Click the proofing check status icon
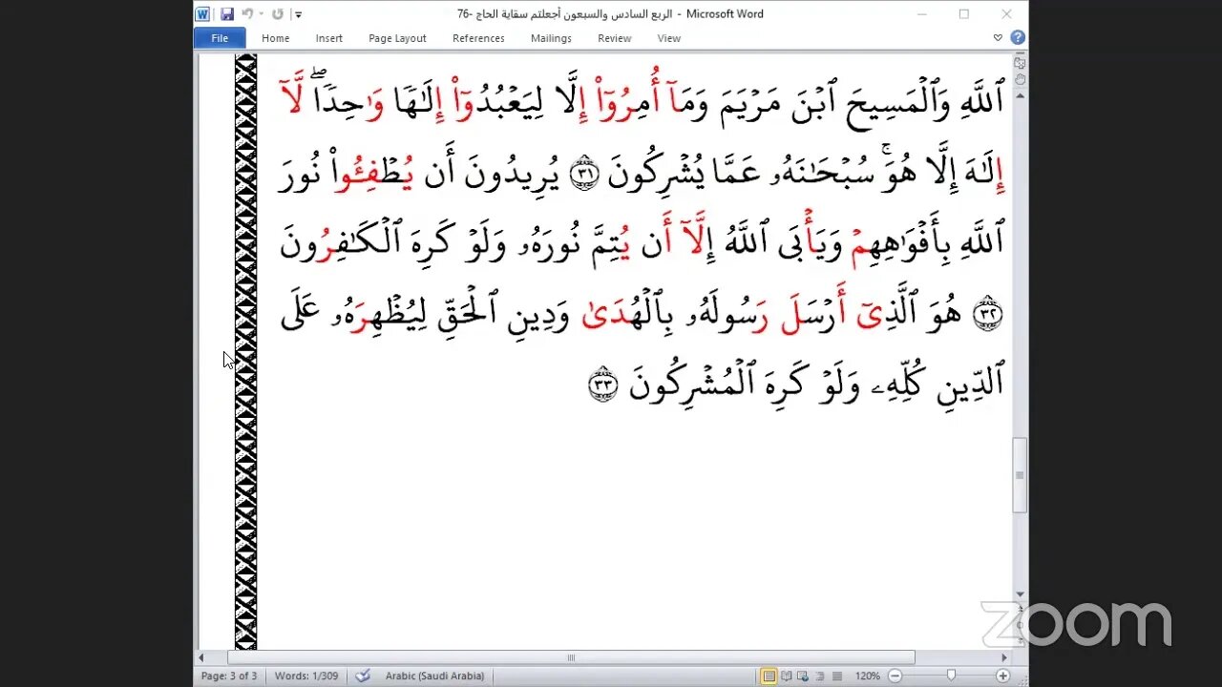The height and width of the screenshot is (687, 1222). click(x=363, y=676)
